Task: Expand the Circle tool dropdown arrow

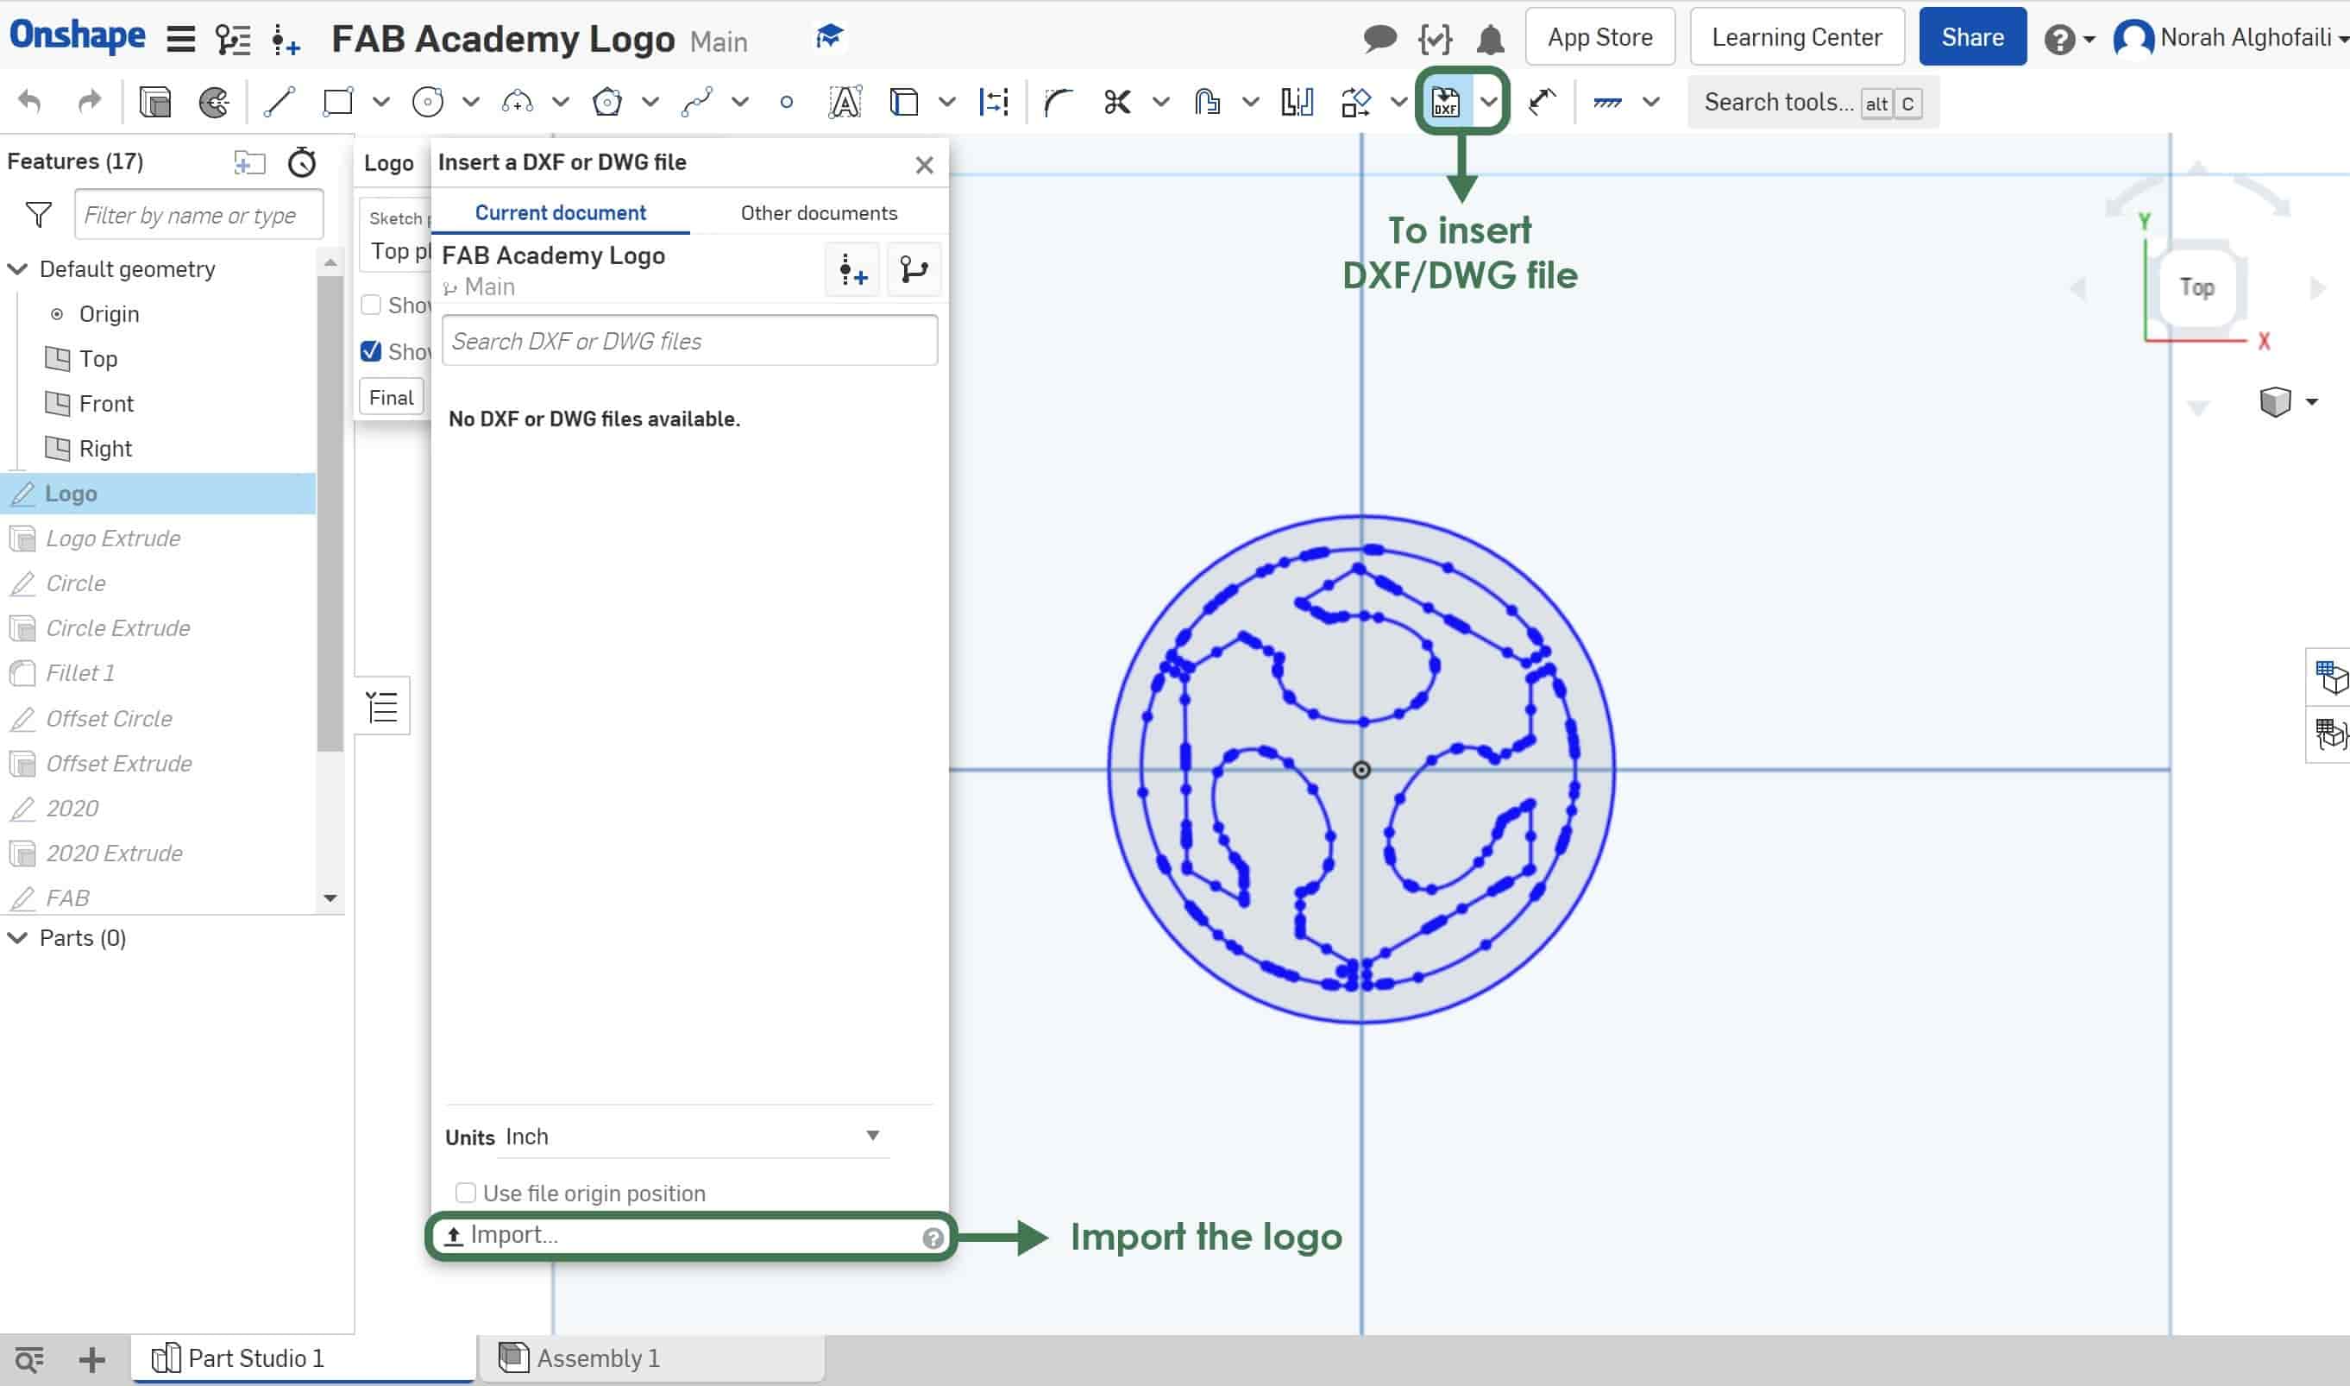Action: (x=470, y=101)
